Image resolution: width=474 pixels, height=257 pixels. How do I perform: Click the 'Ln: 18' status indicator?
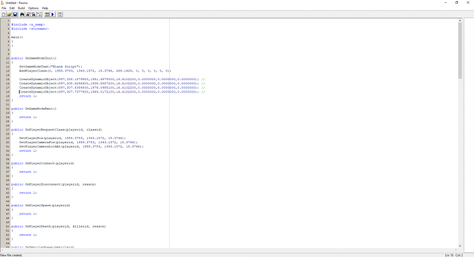[x=449, y=255]
